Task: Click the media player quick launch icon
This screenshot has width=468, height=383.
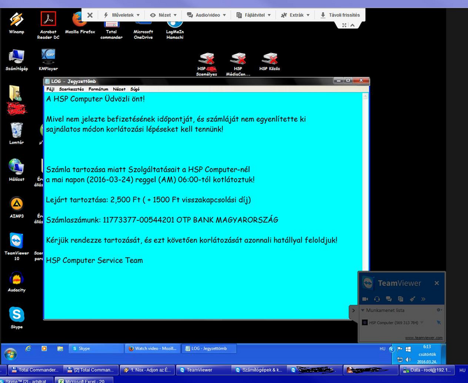Action: (x=44, y=349)
